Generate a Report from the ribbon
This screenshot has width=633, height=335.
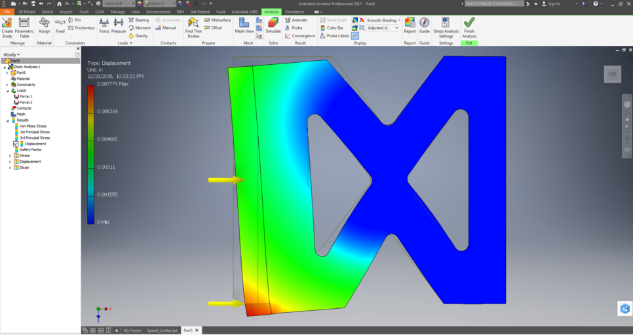[x=410, y=25]
